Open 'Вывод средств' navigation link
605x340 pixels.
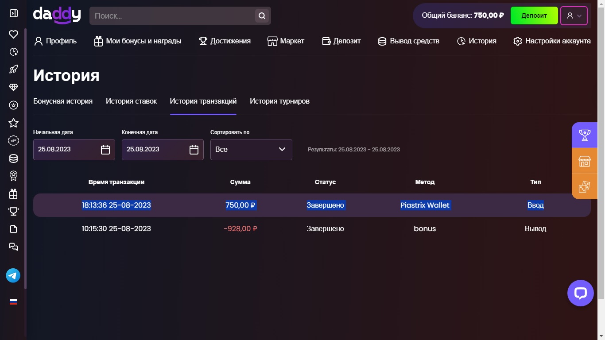pos(408,41)
